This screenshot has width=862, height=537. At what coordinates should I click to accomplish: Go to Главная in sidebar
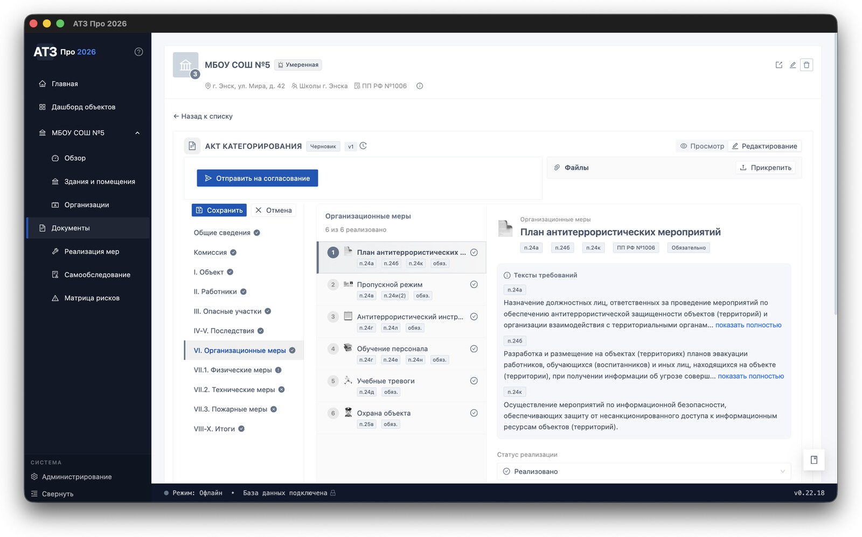pos(88,83)
